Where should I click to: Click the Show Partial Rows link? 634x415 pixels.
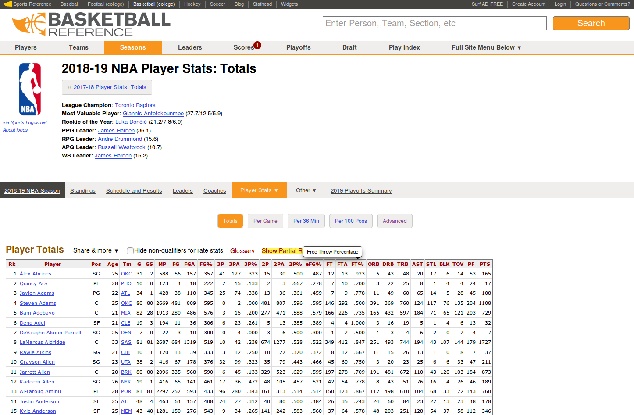click(282, 251)
